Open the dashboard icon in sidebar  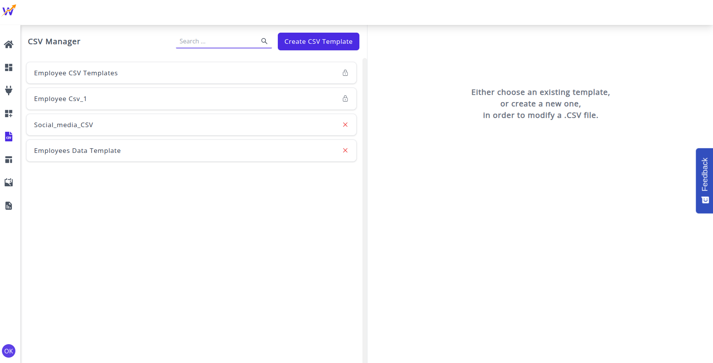(8, 68)
